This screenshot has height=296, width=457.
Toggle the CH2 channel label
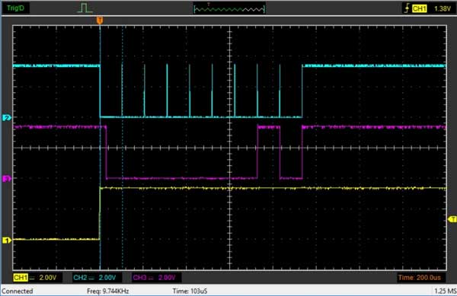point(81,278)
